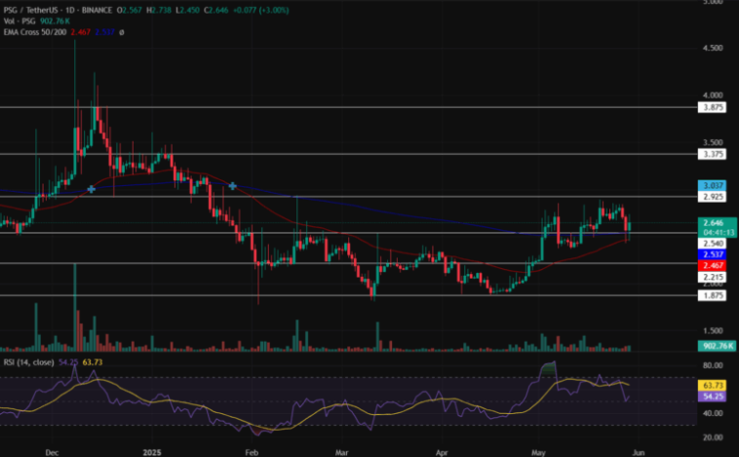This screenshot has height=457, width=739.
Task: Click the 40.00 tick on RSI axis
Action: [713, 413]
